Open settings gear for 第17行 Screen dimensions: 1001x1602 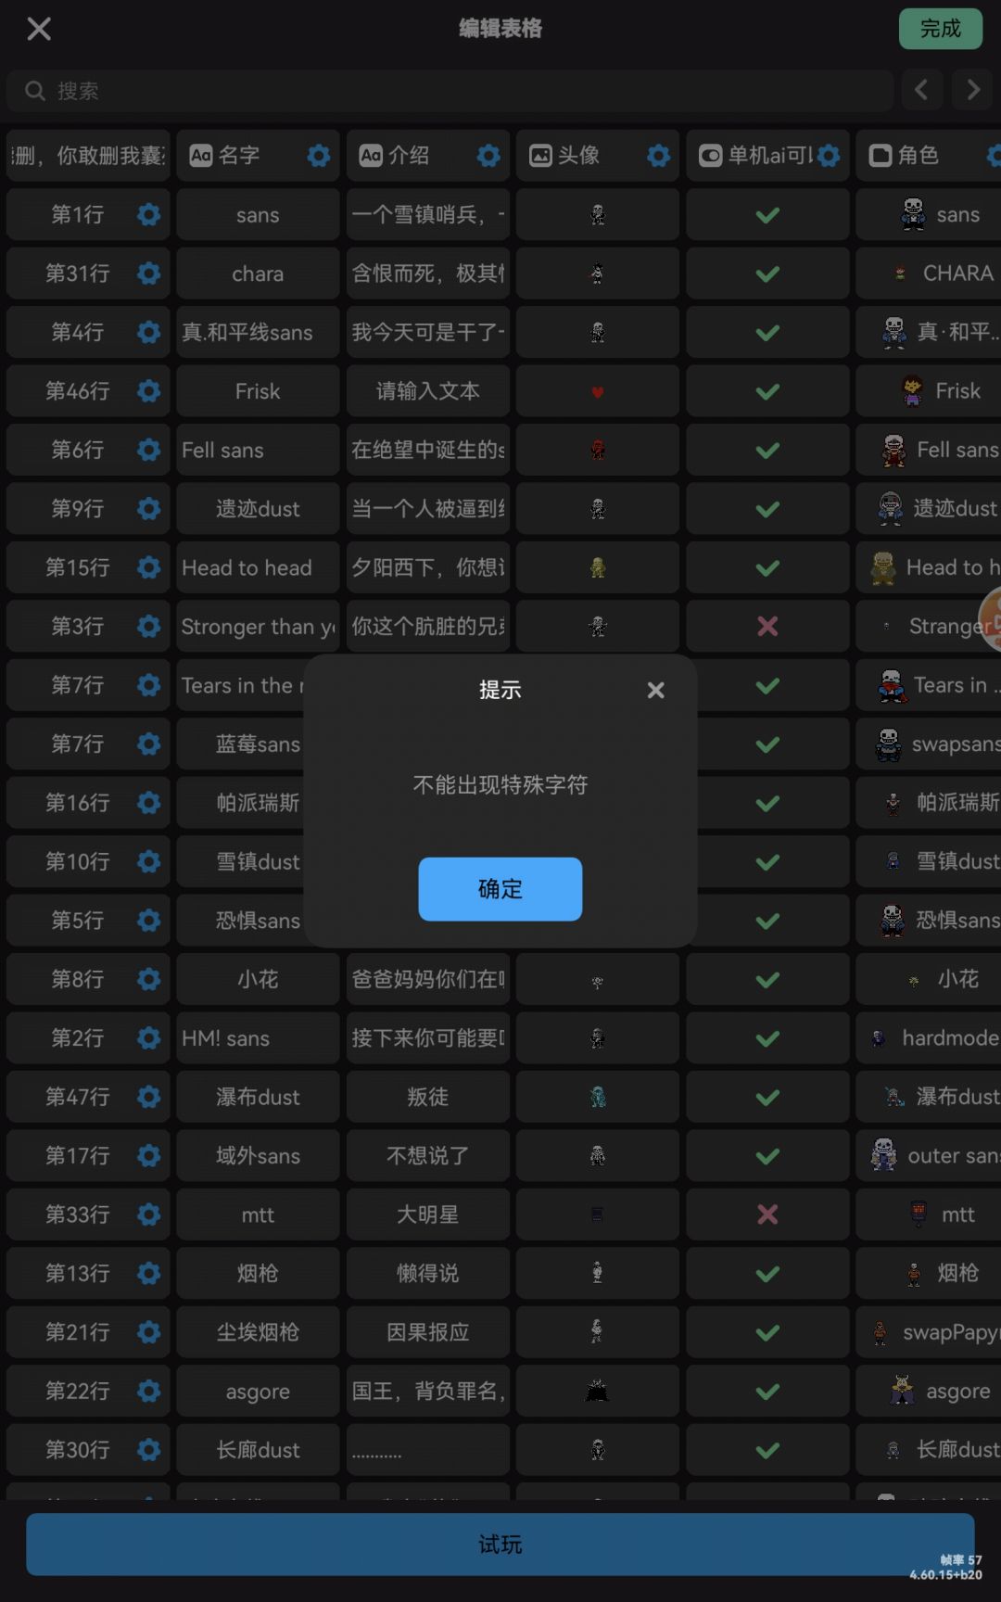[x=148, y=1156]
